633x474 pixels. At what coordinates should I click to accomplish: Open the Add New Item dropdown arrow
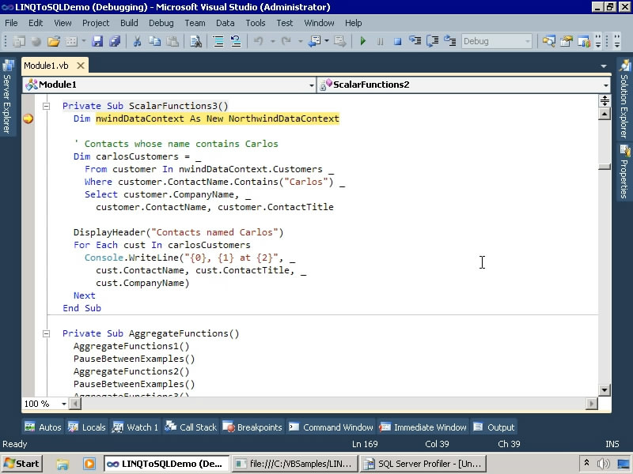coord(84,41)
